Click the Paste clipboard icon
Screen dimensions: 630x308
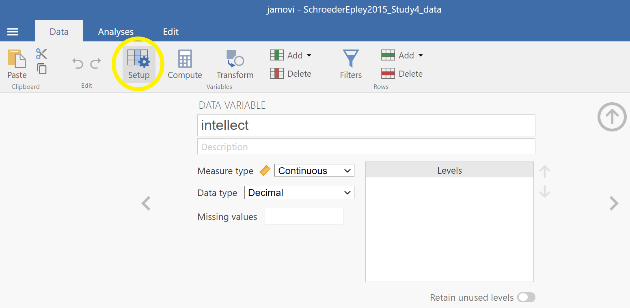[x=17, y=59]
